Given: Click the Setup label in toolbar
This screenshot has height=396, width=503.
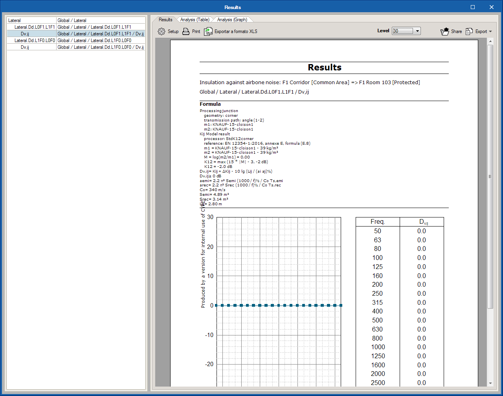Looking at the screenshot, I should [x=173, y=31].
